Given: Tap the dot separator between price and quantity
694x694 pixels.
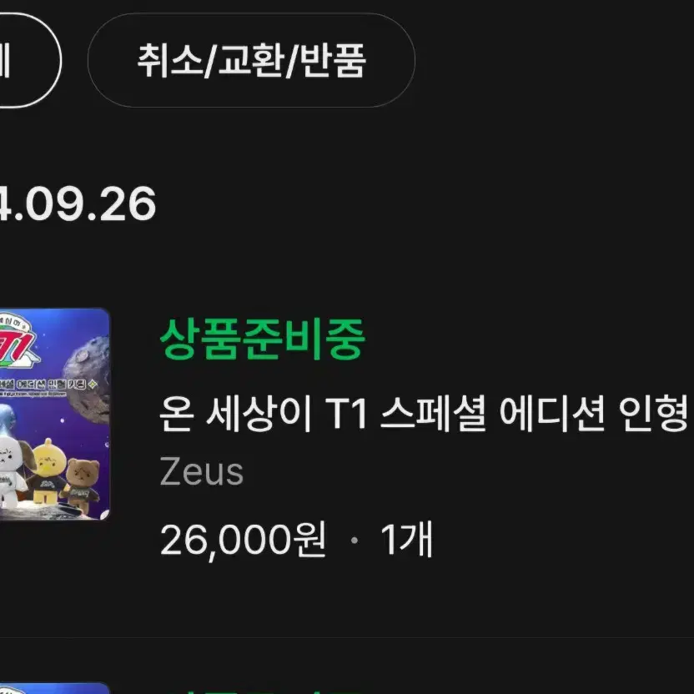Looking at the screenshot, I should pyautogui.click(x=354, y=540).
